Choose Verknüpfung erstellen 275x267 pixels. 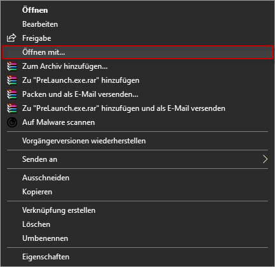[x=137, y=210]
